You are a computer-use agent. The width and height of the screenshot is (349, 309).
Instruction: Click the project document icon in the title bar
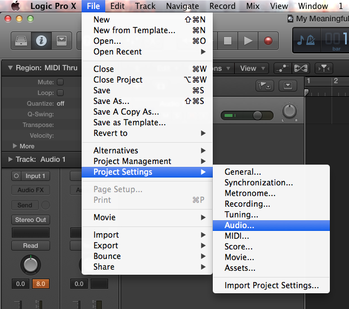coord(290,19)
